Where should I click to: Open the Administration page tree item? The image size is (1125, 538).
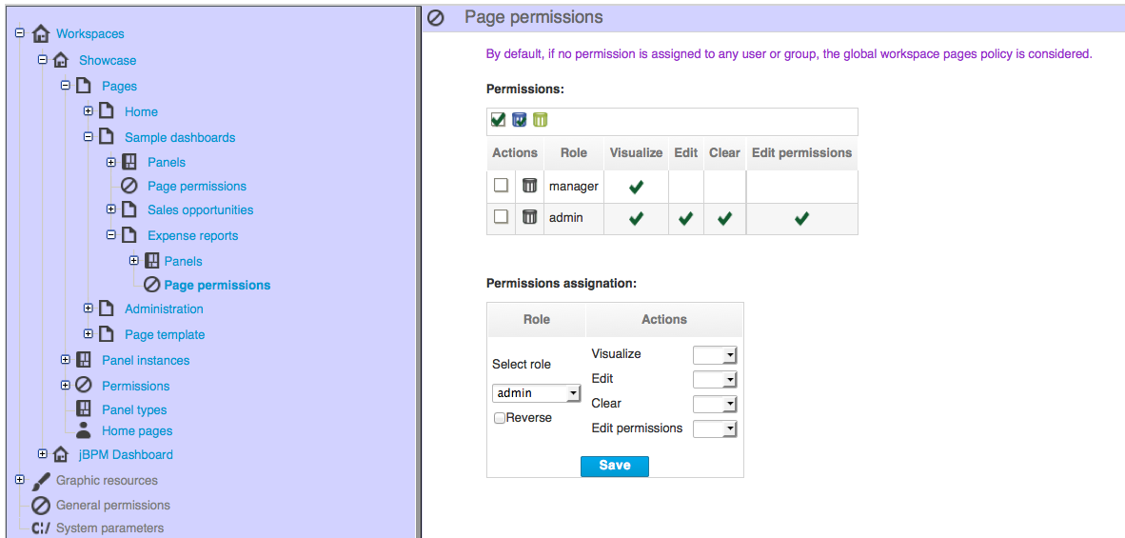pos(164,309)
